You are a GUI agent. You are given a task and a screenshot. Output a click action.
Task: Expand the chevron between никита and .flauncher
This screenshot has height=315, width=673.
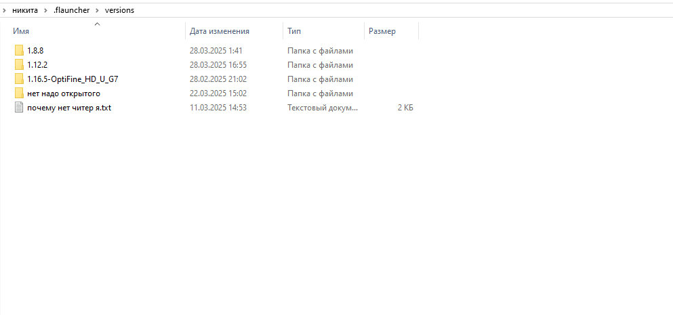click(x=45, y=10)
